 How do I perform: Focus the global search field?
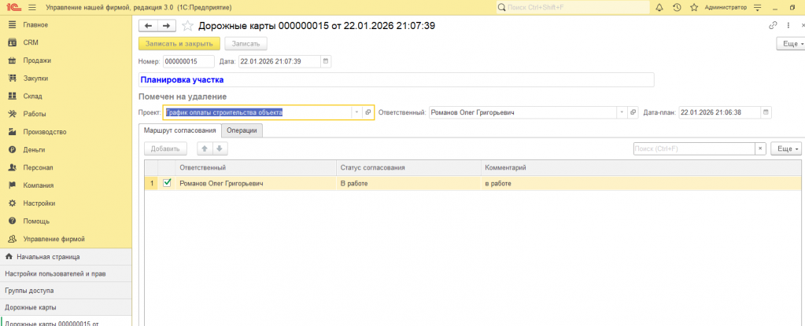(573, 8)
